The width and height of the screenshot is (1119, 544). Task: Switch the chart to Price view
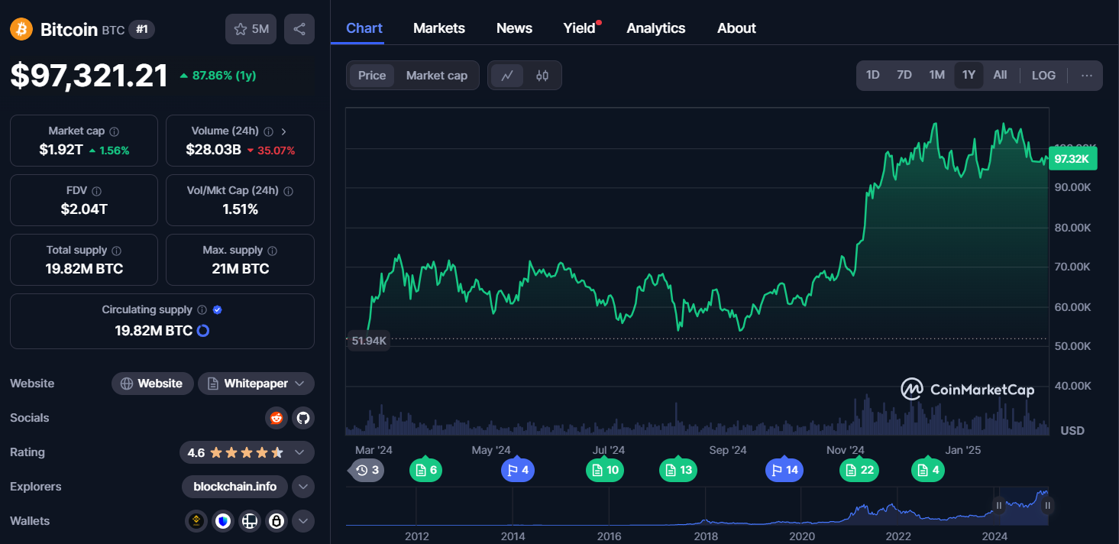click(372, 76)
